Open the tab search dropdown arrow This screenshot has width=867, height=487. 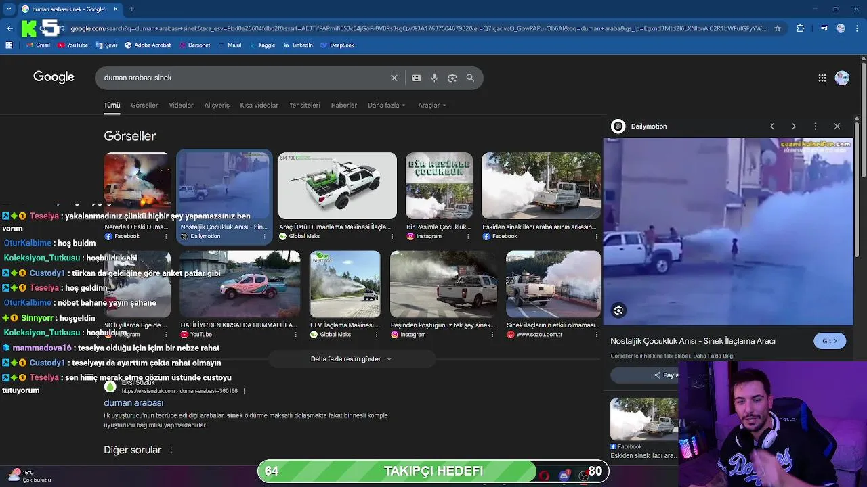pos(9,9)
